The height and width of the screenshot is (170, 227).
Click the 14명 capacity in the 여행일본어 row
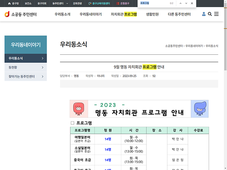(108, 139)
